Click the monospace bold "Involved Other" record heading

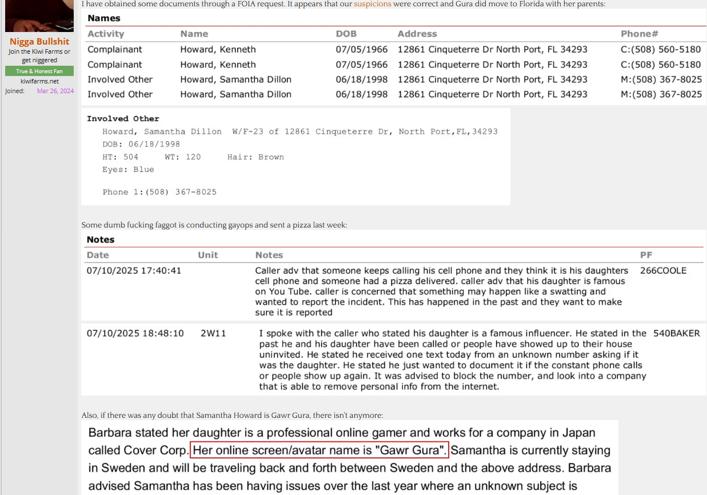(x=123, y=119)
